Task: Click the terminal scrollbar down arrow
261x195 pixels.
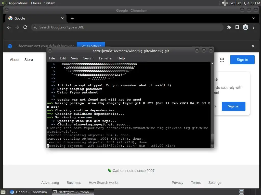Action: coord(212,146)
